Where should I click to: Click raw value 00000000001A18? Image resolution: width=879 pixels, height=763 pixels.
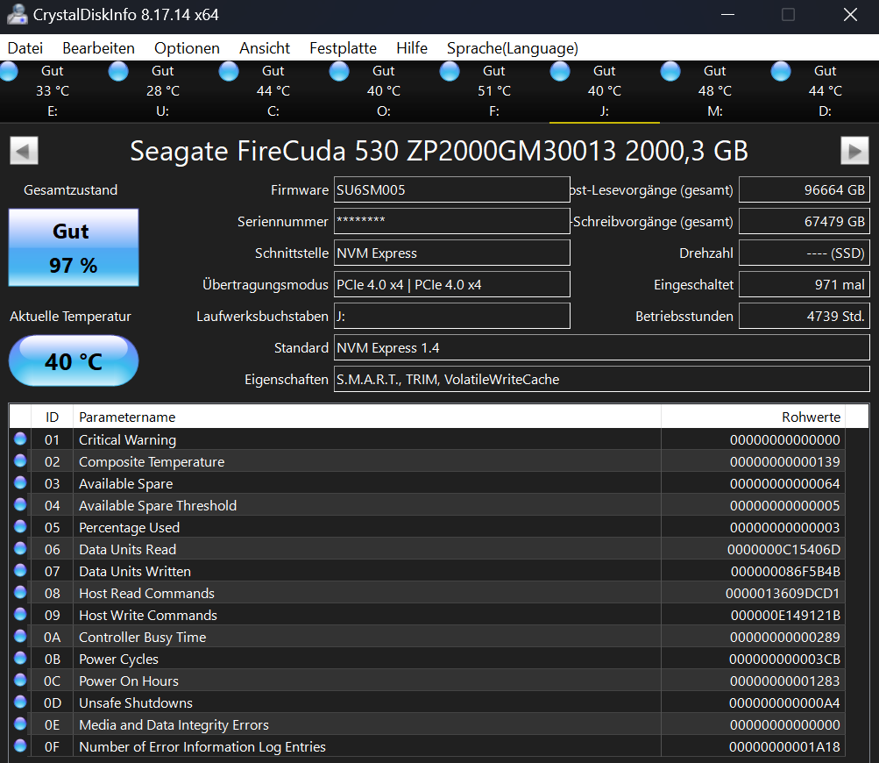pyautogui.click(x=784, y=746)
